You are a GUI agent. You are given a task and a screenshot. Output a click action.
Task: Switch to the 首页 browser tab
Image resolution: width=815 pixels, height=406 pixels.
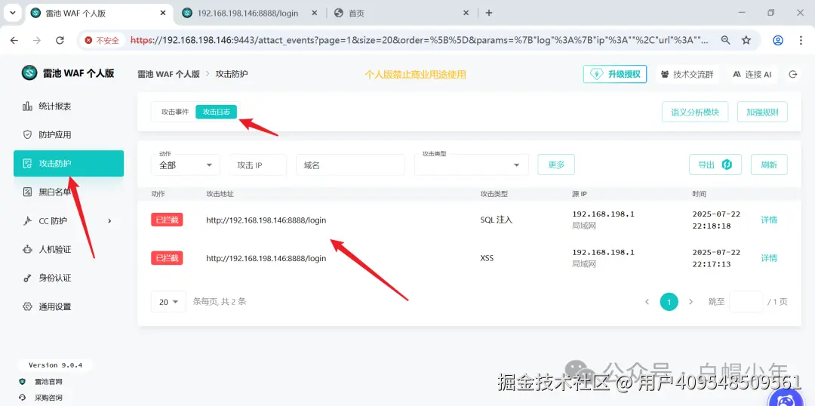(x=356, y=13)
